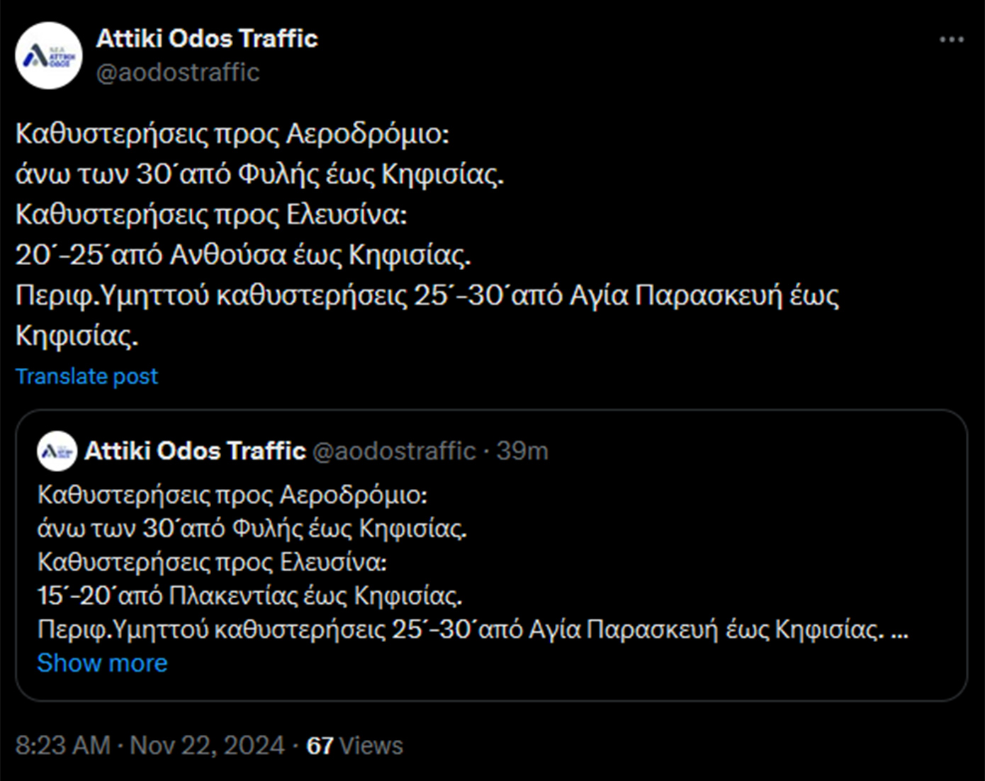Click the 67 Views counter
985x781 pixels.
pos(354,746)
